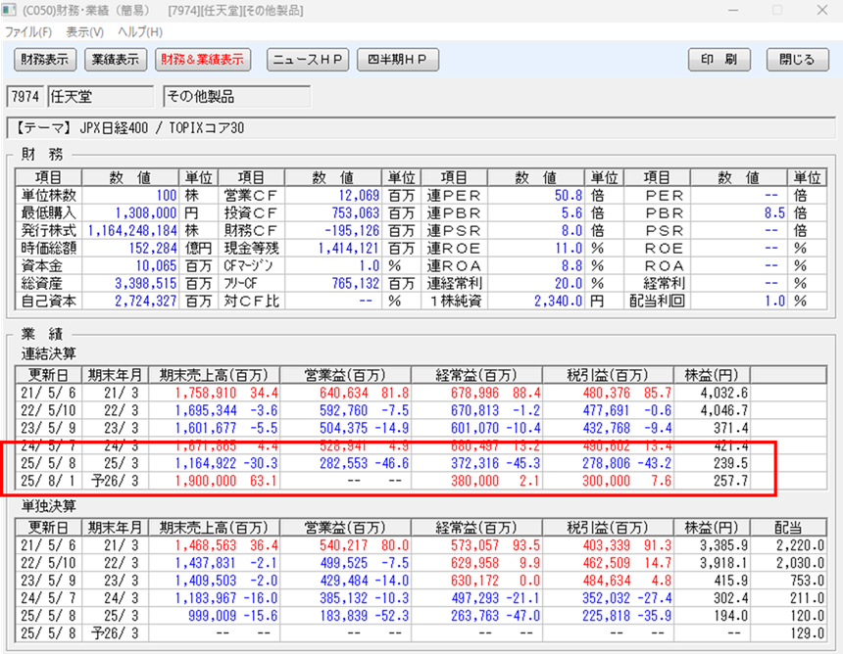
Task: Click the sector field その他製品
Action: pyautogui.click(x=237, y=97)
